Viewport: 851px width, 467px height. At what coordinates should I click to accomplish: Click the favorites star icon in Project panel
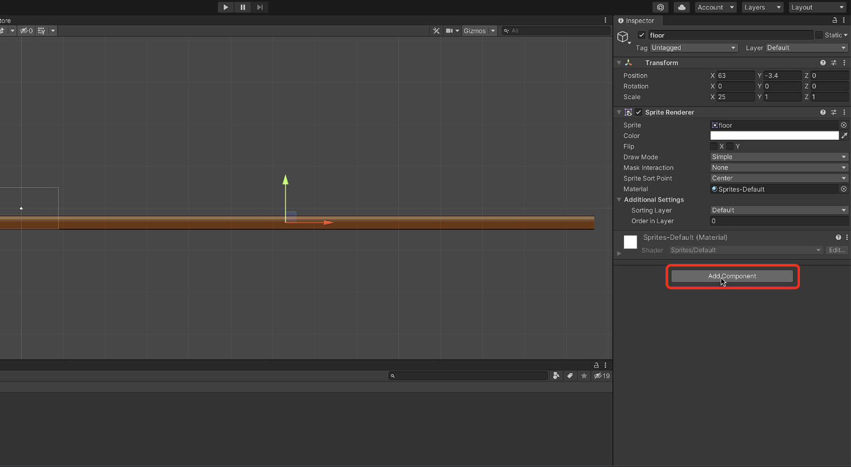point(584,376)
